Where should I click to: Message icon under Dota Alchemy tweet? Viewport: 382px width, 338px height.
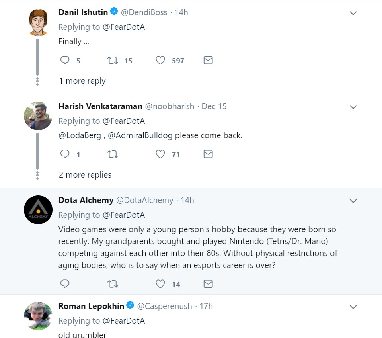point(208,284)
